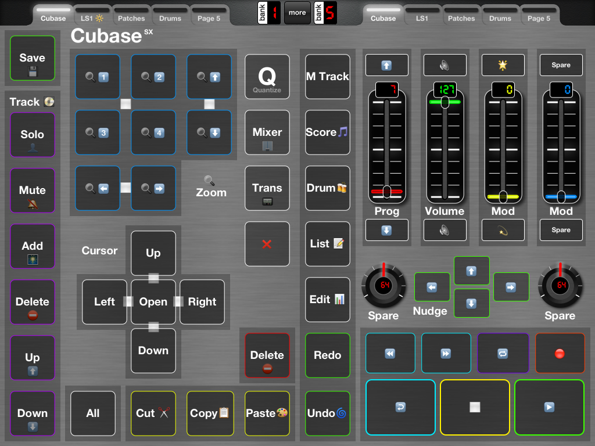Zoom vertically out with down arrow magnifier
This screenshot has height=446, width=595.
209,132
